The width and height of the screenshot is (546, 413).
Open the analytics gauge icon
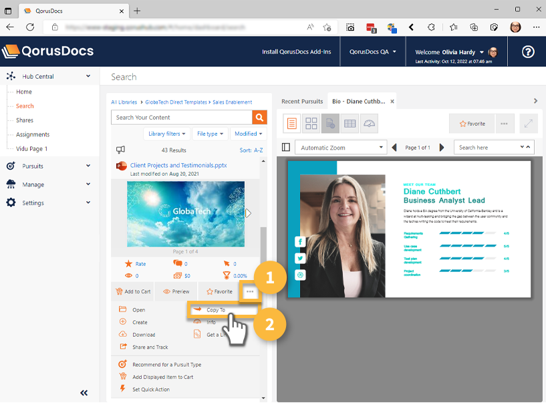(369, 123)
